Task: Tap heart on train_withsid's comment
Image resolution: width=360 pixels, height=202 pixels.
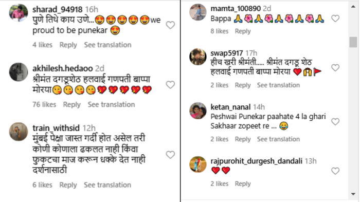Action: pyautogui.click(x=170, y=155)
